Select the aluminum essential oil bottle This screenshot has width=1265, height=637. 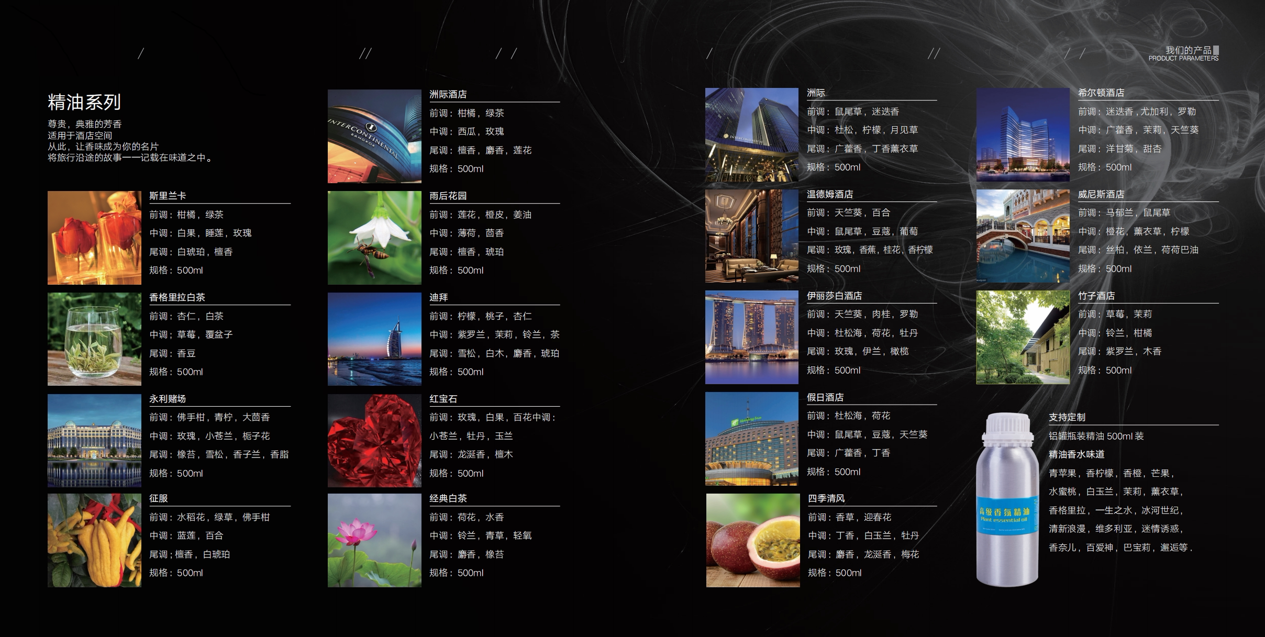(x=1007, y=500)
